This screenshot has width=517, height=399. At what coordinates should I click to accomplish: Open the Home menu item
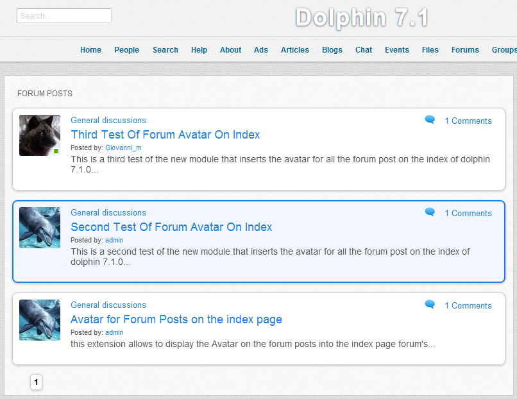(x=90, y=50)
